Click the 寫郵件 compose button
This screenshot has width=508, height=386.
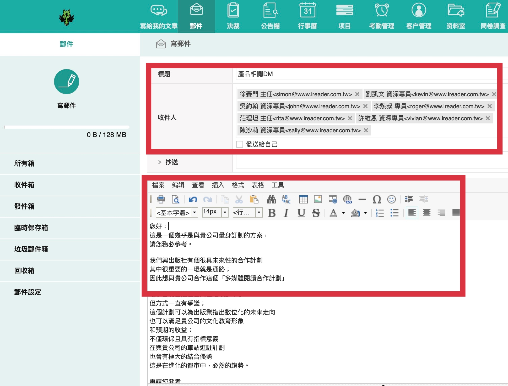[67, 82]
